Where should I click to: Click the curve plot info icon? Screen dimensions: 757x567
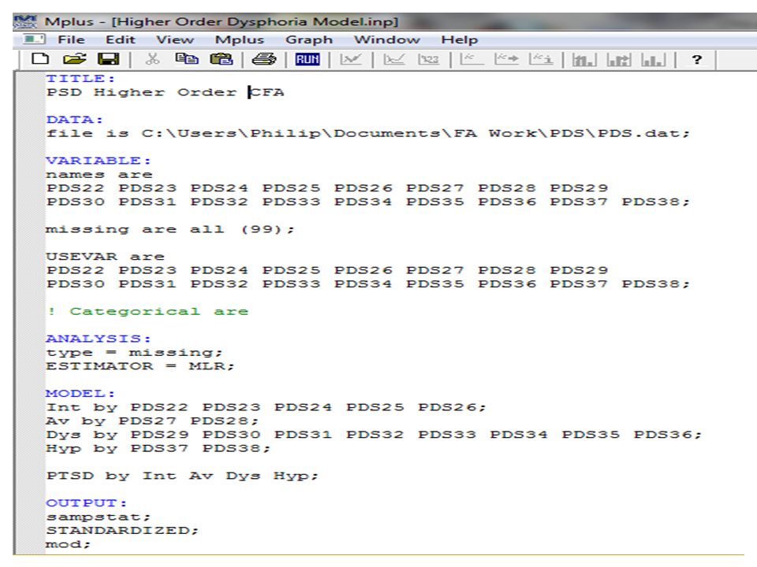point(541,59)
